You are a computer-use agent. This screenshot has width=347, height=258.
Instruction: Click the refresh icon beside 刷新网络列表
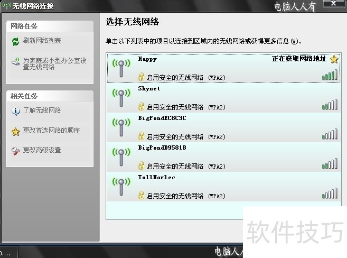[x=15, y=41]
